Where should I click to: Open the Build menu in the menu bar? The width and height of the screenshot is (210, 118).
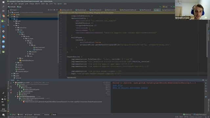point(43,4)
